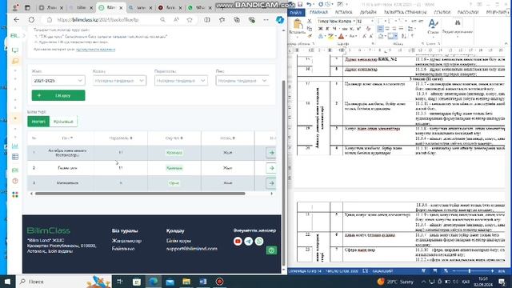Apply bold (Ж) formatting in Word
Screen dimensions: 512x288
[x=320, y=29]
